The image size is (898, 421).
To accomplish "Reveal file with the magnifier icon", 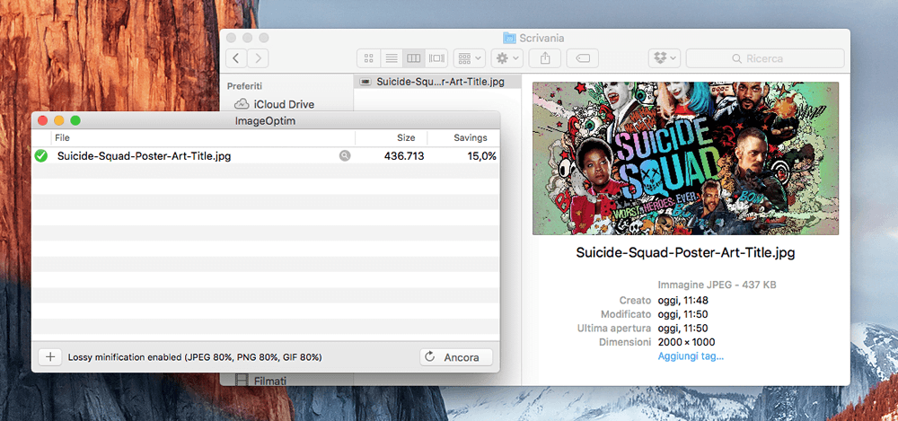I will 345,156.
